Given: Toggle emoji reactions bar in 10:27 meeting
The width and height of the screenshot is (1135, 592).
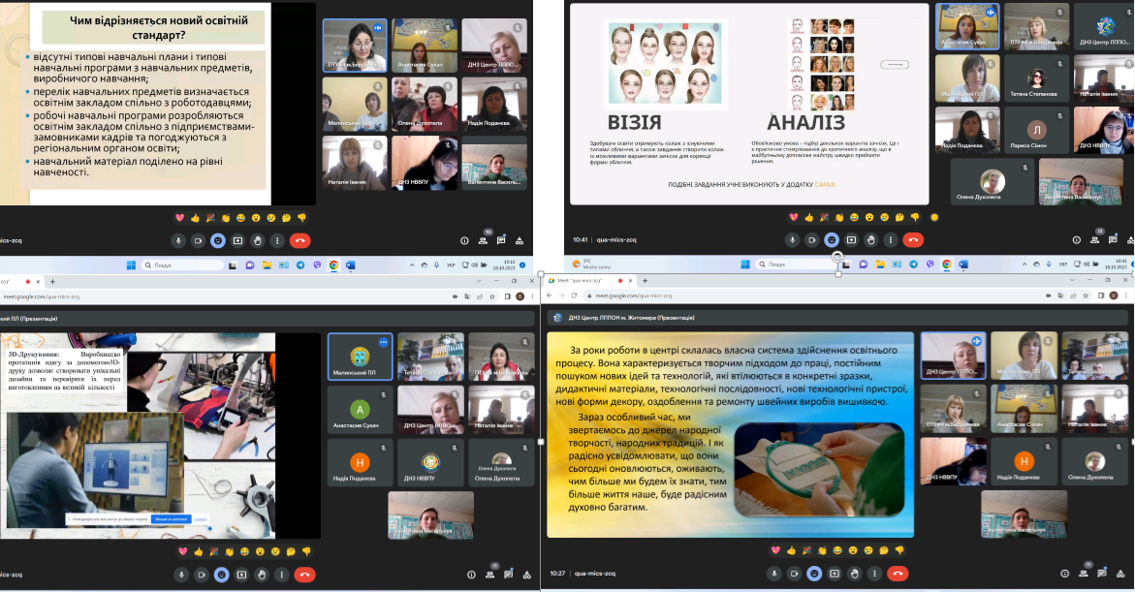Looking at the screenshot, I should pos(812,574).
